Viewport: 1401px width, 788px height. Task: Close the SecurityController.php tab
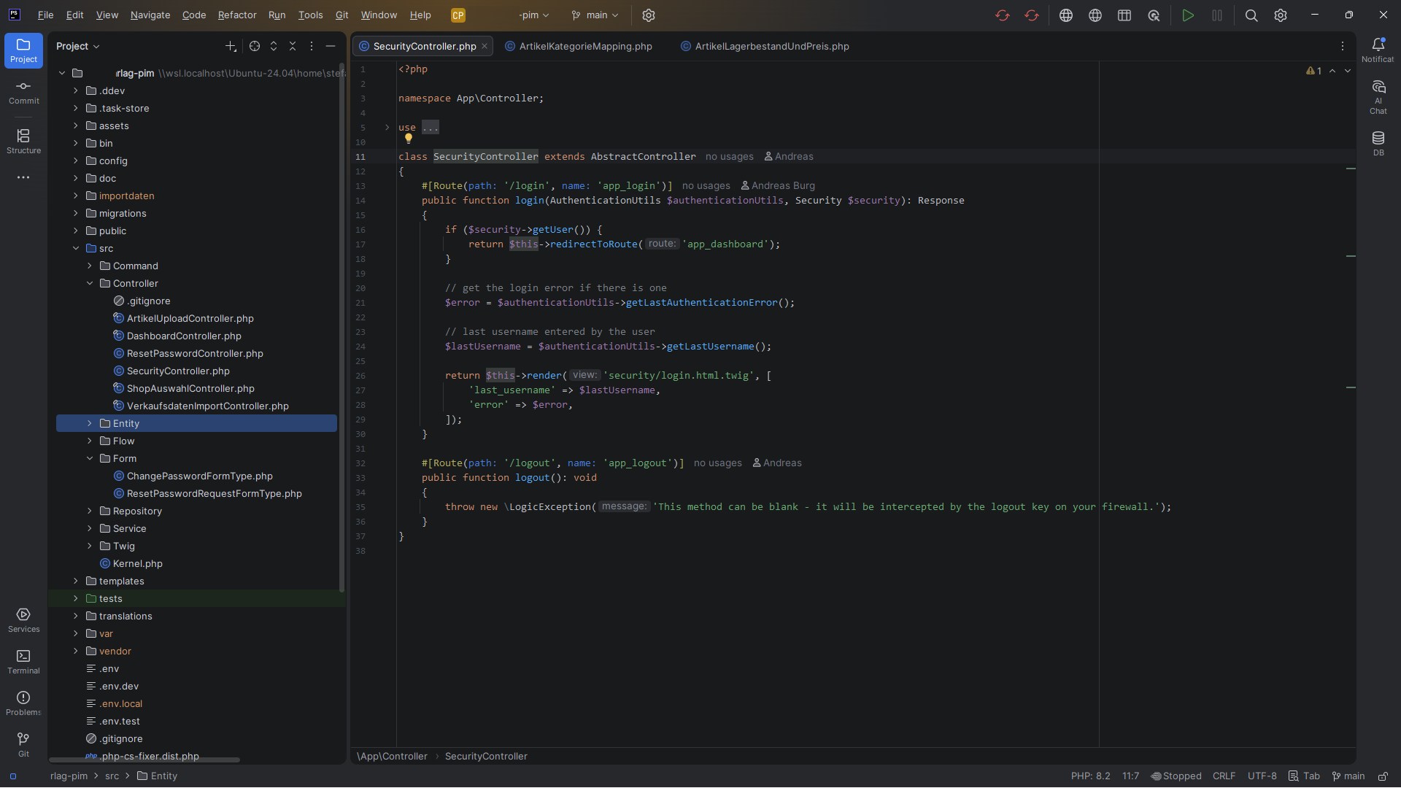(485, 46)
